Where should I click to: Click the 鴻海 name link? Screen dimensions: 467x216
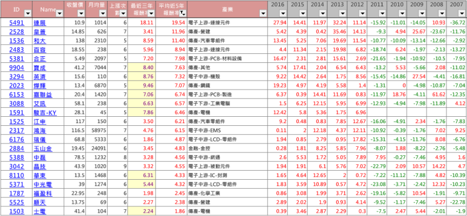tap(40, 130)
